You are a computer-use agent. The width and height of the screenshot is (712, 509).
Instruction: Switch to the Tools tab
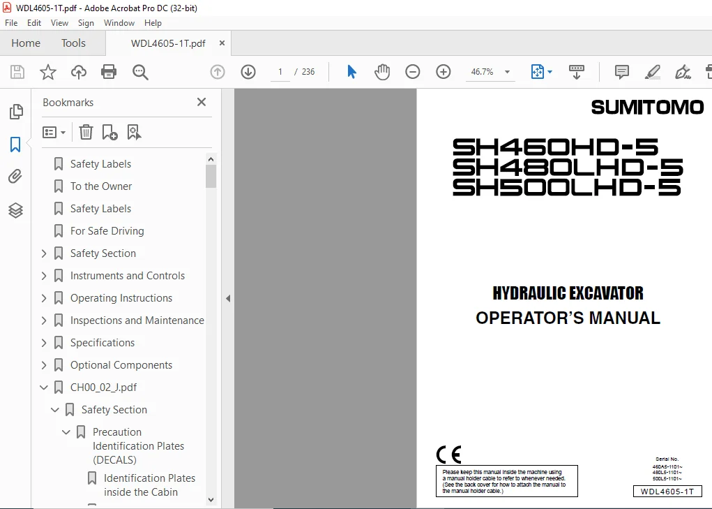click(x=73, y=43)
